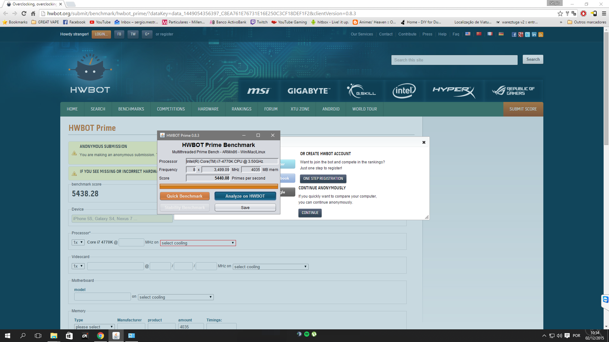The image size is (609, 342).
Task: Open the Contribute header link
Action: 407,34
